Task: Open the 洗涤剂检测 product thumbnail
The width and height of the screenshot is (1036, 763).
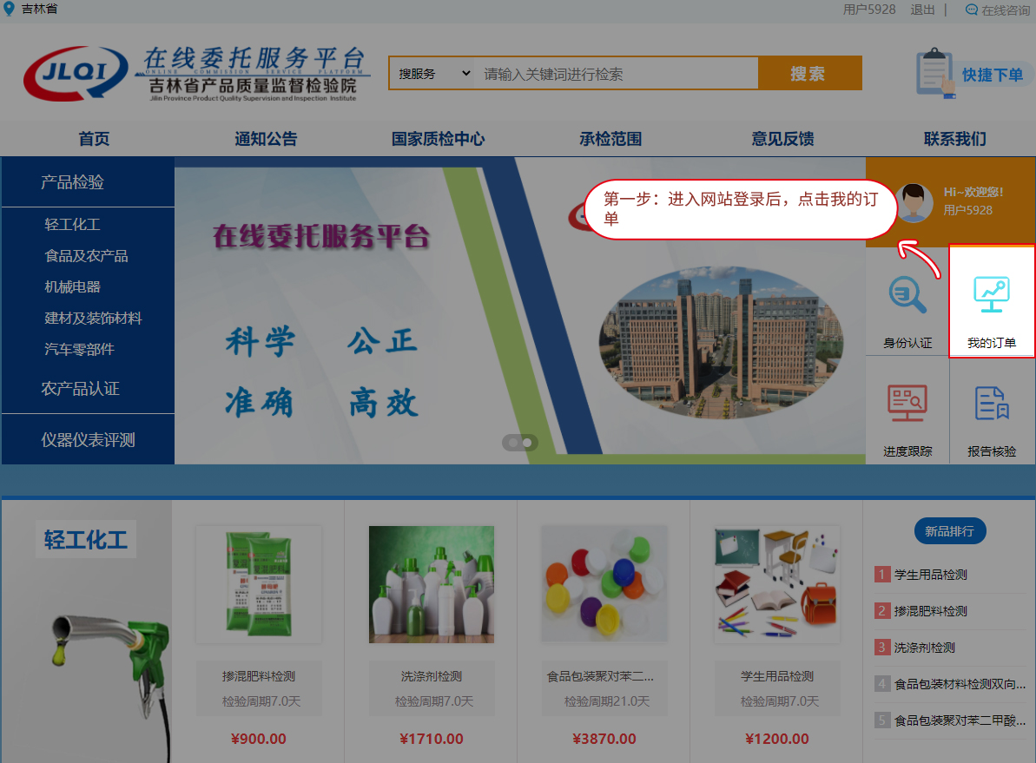Action: coord(431,584)
